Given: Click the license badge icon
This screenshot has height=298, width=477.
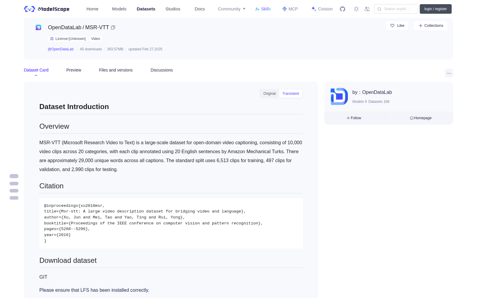Looking at the screenshot, I should click(x=52, y=39).
